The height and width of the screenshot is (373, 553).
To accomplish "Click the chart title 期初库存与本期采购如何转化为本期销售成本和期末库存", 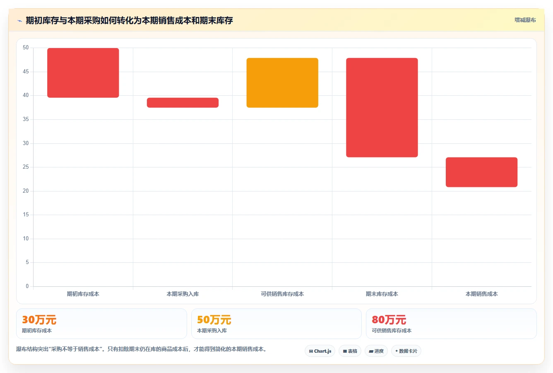I will point(129,21).
